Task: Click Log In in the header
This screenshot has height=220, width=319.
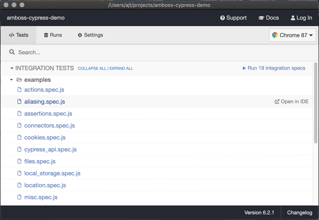Action: click(x=301, y=18)
